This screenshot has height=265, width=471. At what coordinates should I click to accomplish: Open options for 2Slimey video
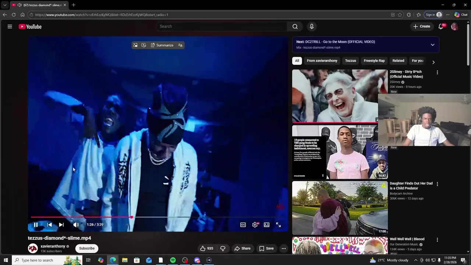tap(437, 73)
